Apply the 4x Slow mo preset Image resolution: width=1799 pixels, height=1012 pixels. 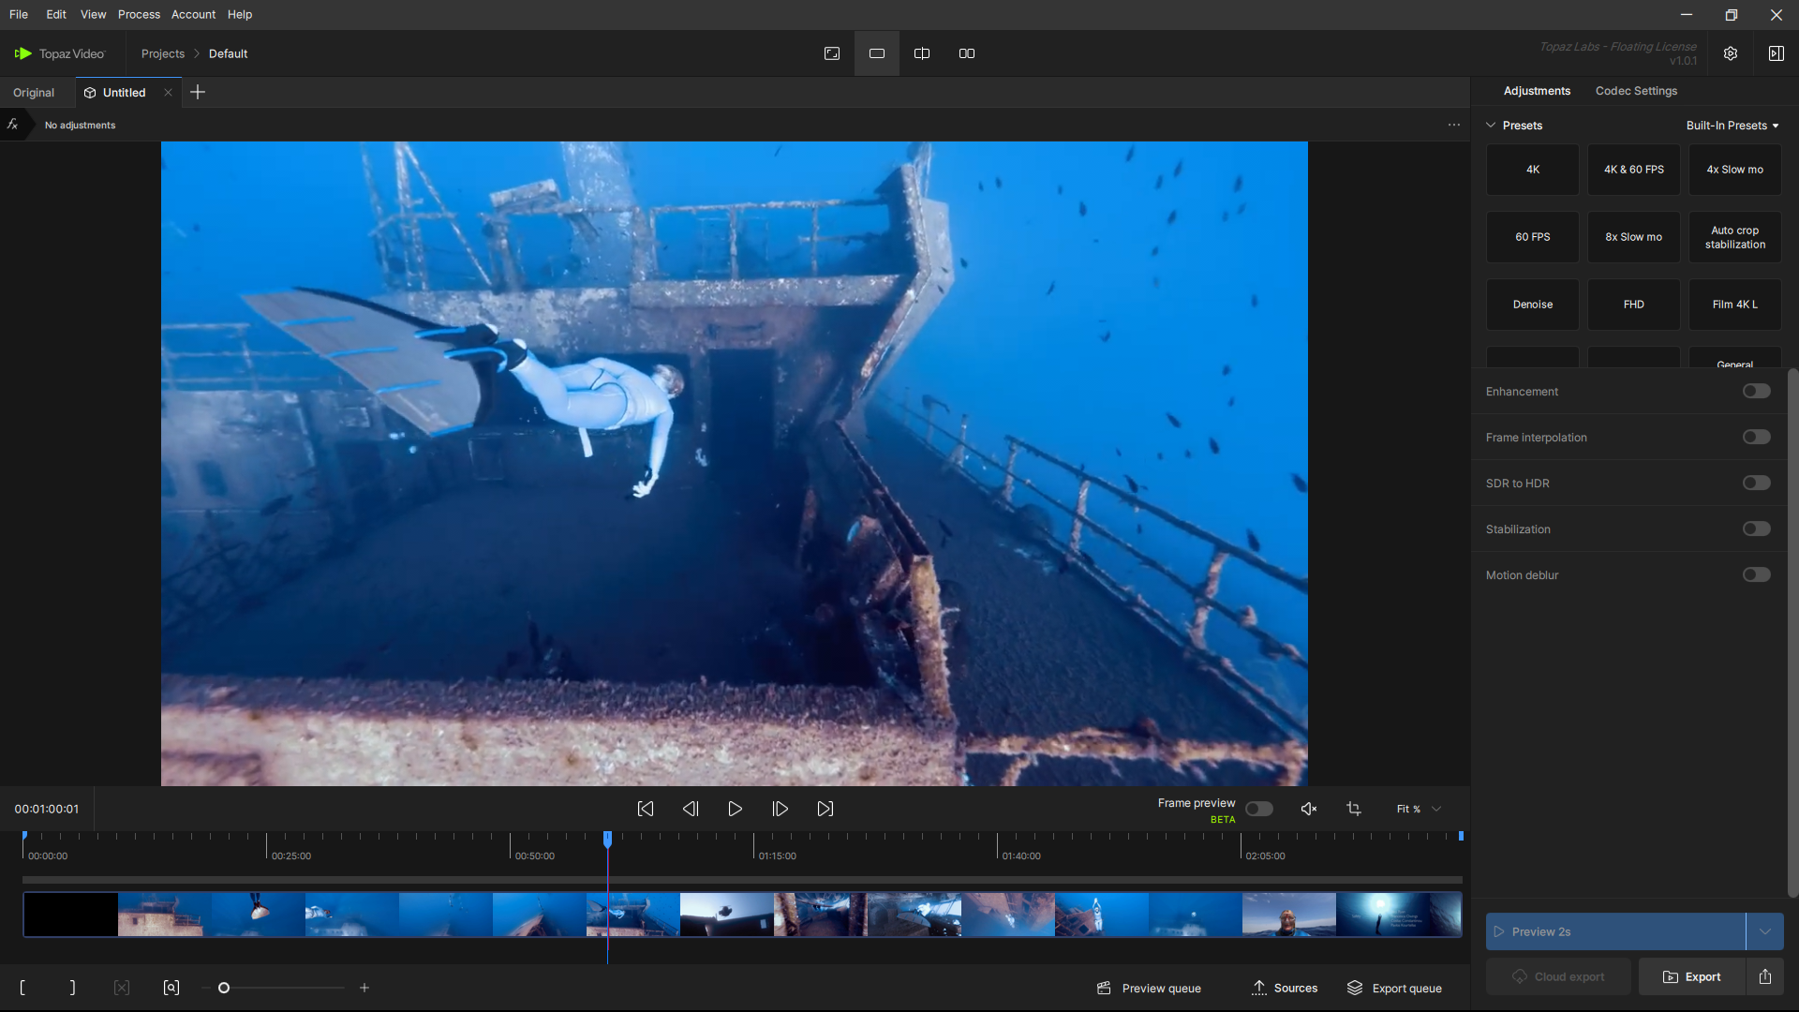coord(1734,170)
